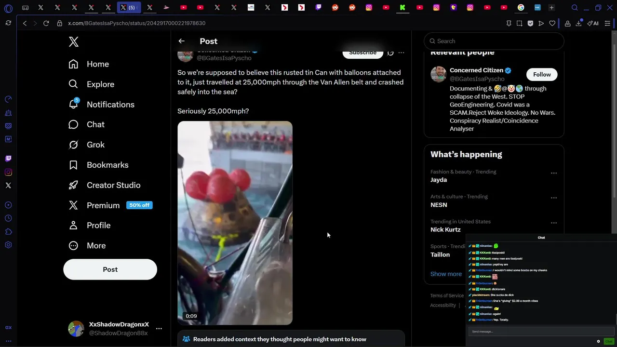Click the padlock site info icon

(x=60, y=23)
